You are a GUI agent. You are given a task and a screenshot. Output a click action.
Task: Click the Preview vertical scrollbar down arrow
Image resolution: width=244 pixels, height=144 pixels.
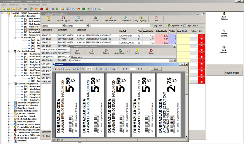187,137
